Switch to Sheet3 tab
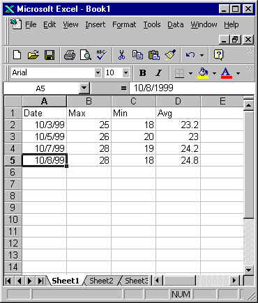Screen dimensions: 258x303 [x=136, y=281]
